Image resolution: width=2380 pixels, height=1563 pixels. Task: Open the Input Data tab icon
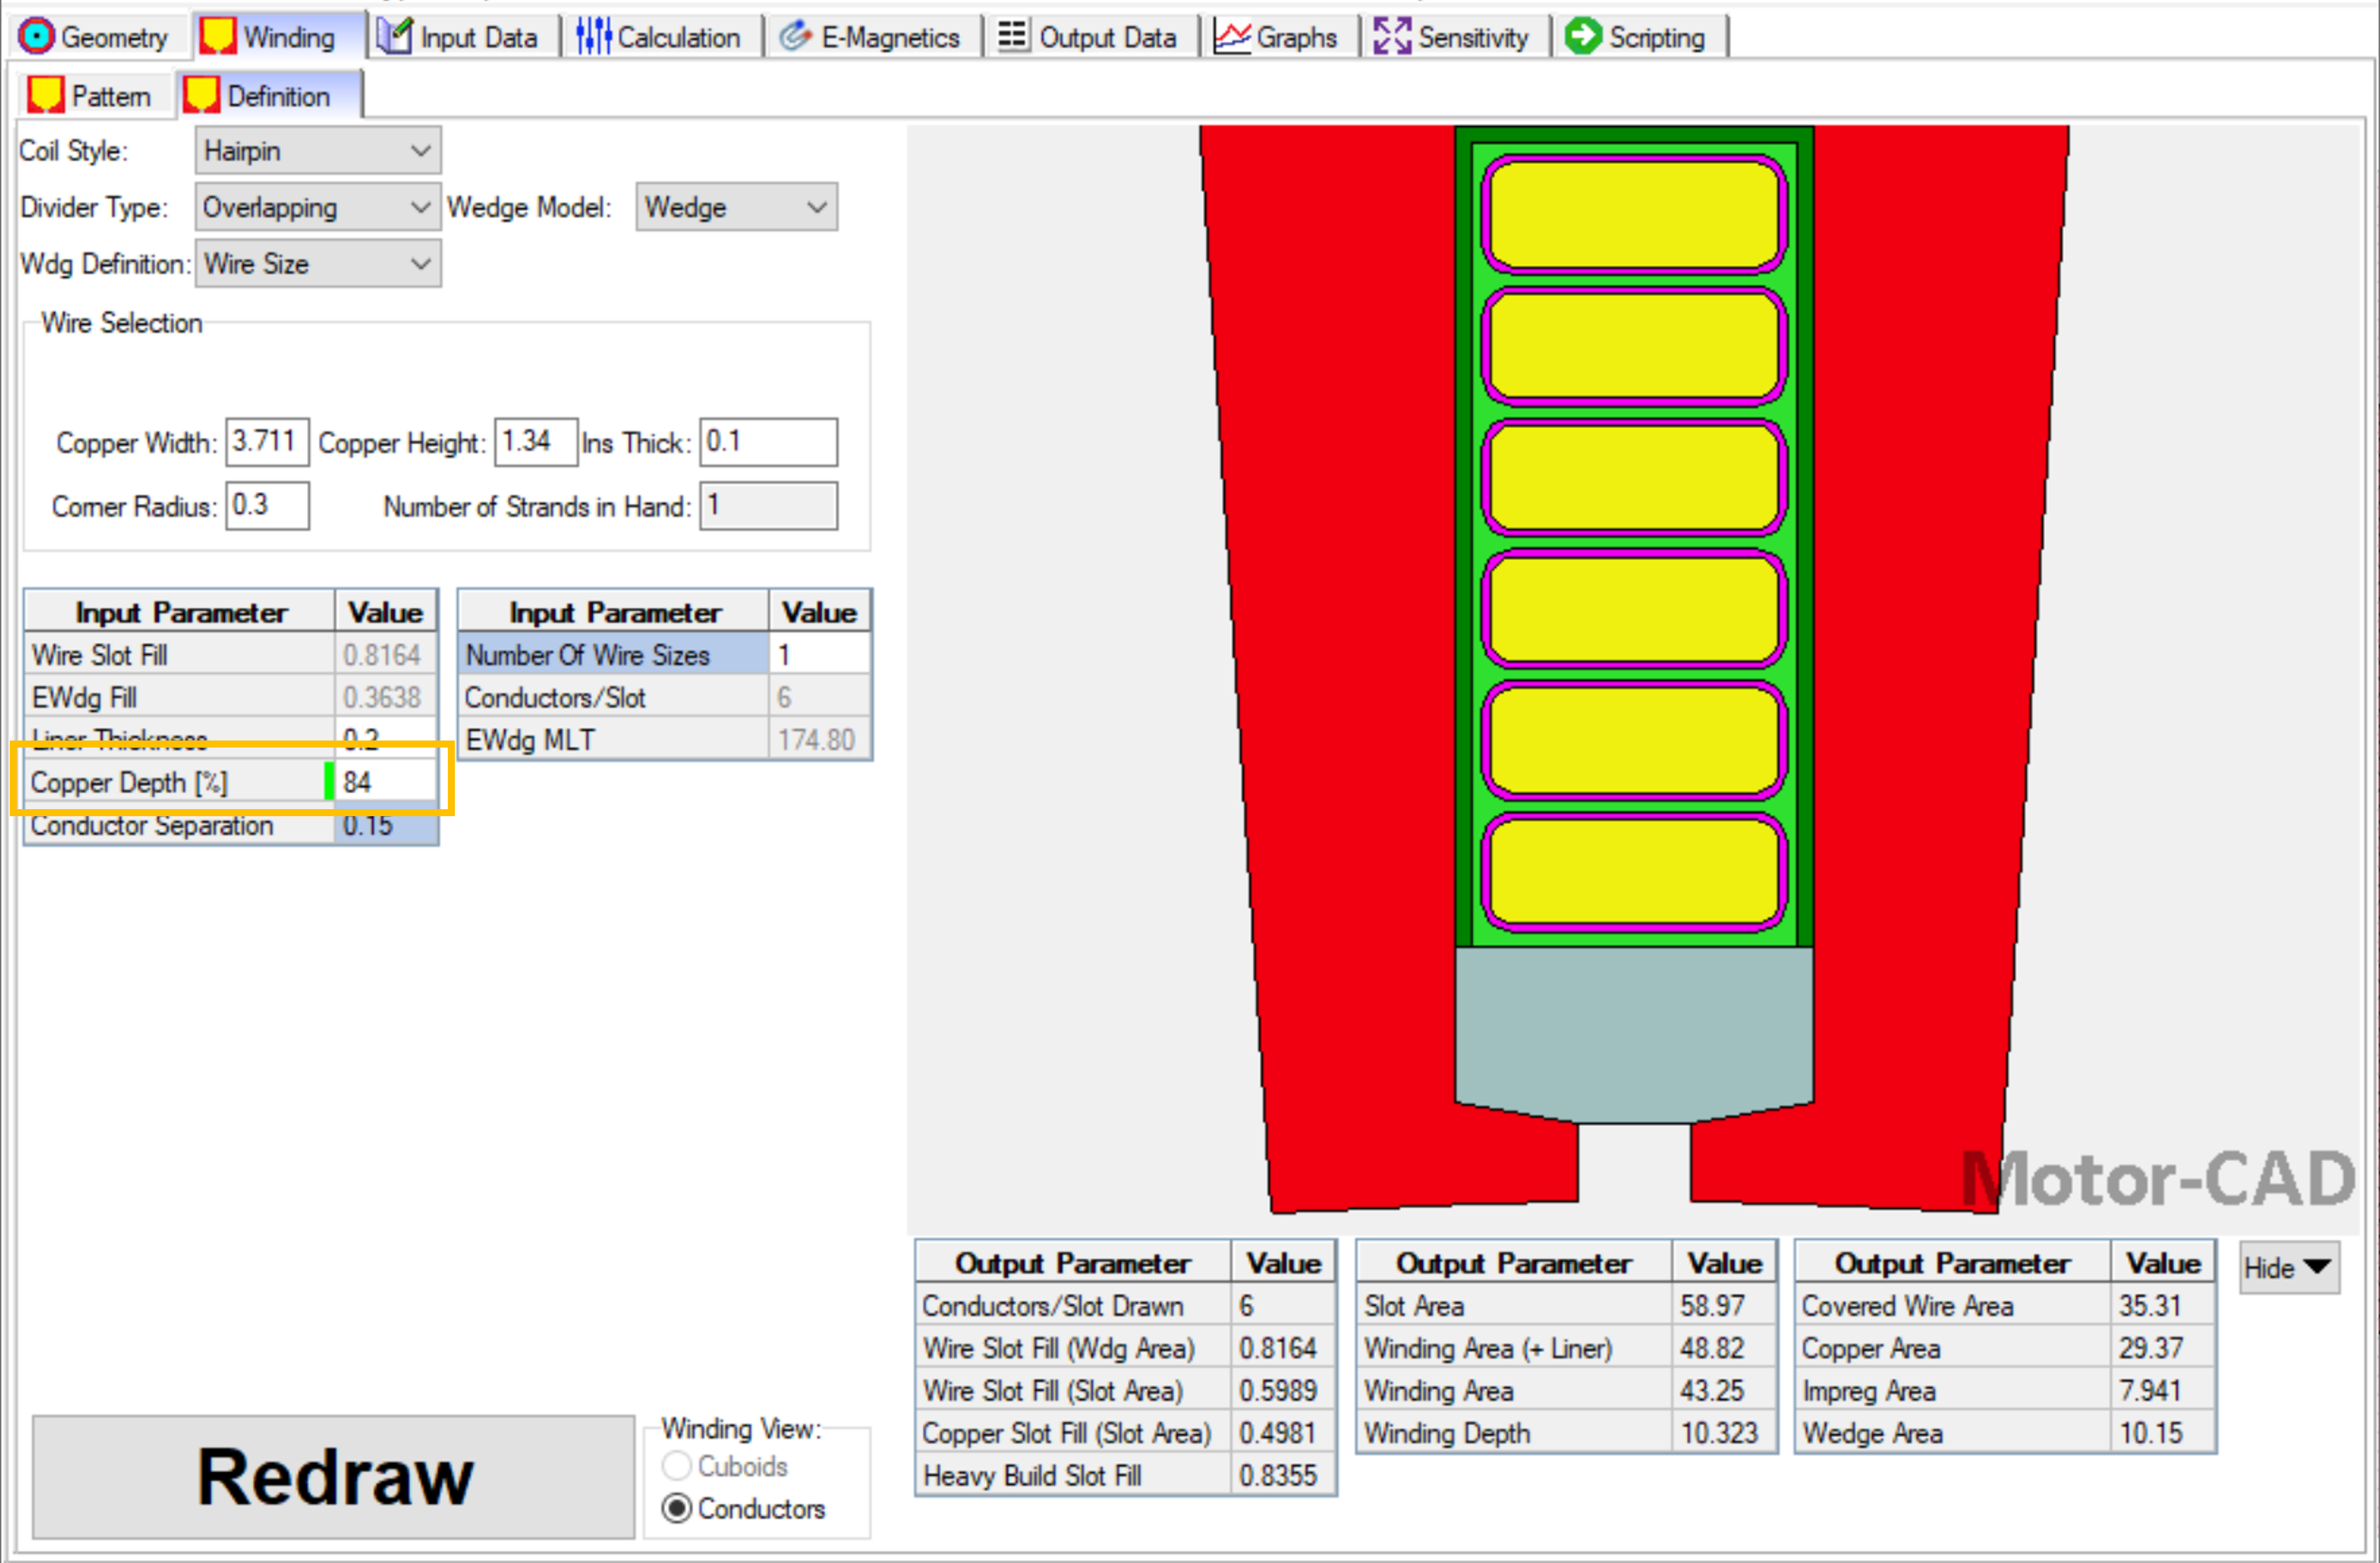[394, 34]
